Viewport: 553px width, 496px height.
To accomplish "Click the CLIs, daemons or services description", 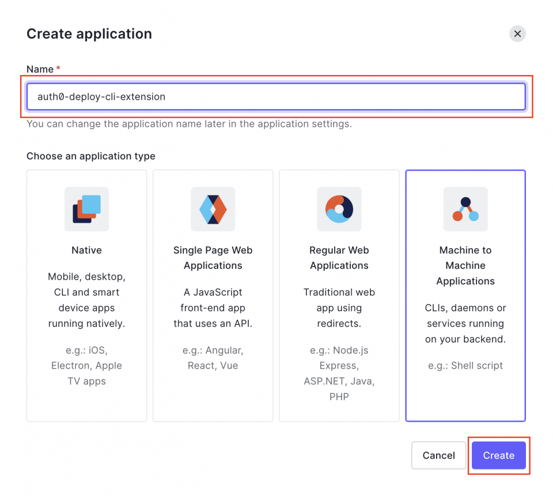I will pos(465,324).
